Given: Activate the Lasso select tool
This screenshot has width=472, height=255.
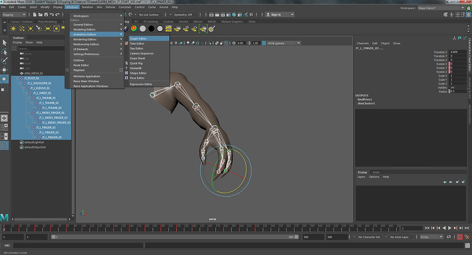Looking at the screenshot, I should coord(5,51).
